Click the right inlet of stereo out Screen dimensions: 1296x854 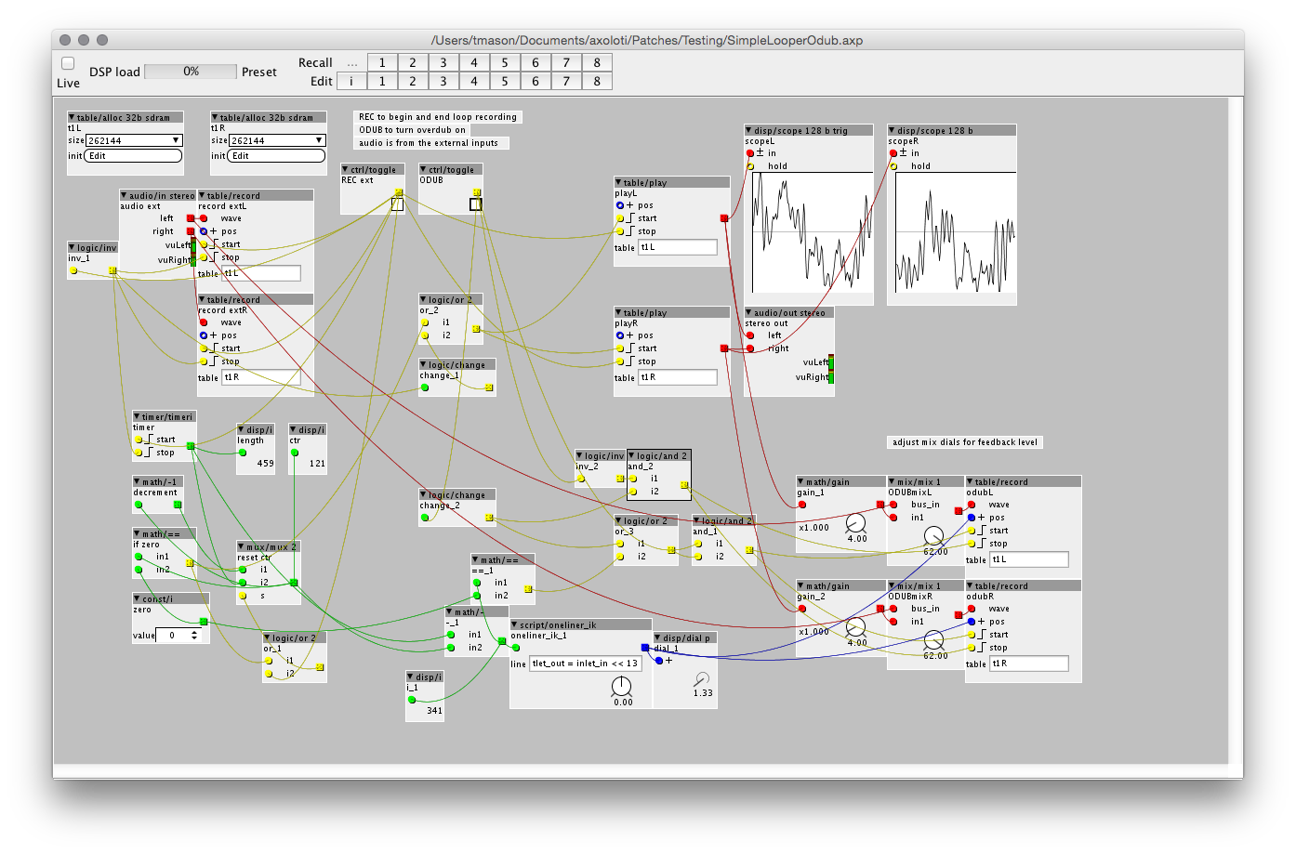click(x=750, y=348)
